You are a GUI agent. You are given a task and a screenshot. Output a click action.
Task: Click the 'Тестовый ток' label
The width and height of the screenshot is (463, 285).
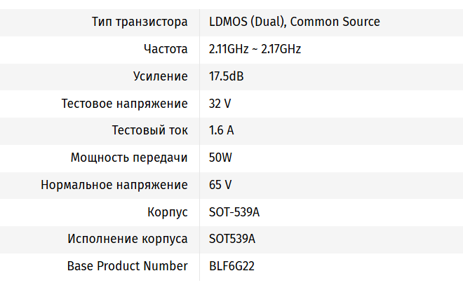[149, 130]
